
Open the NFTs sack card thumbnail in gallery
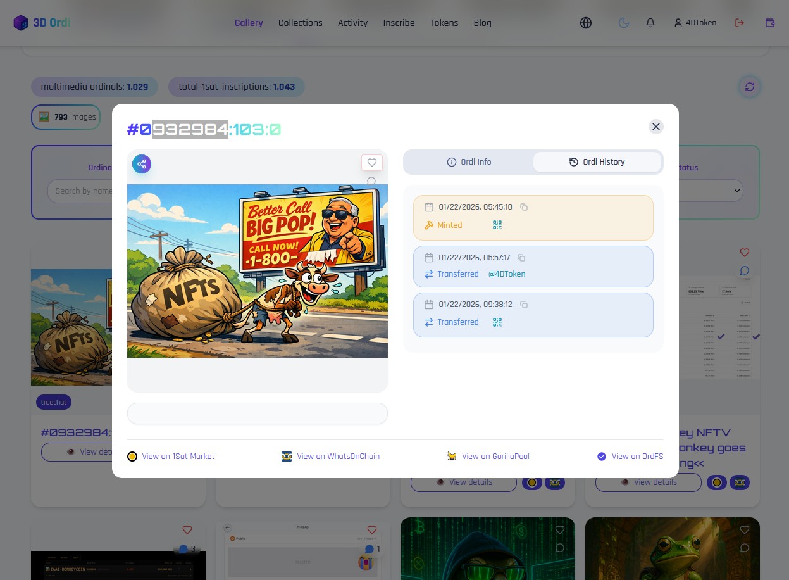coord(71,327)
